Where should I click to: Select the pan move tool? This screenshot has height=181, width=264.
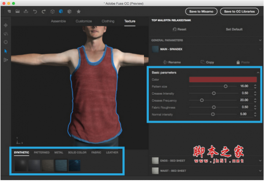click(6, 25)
